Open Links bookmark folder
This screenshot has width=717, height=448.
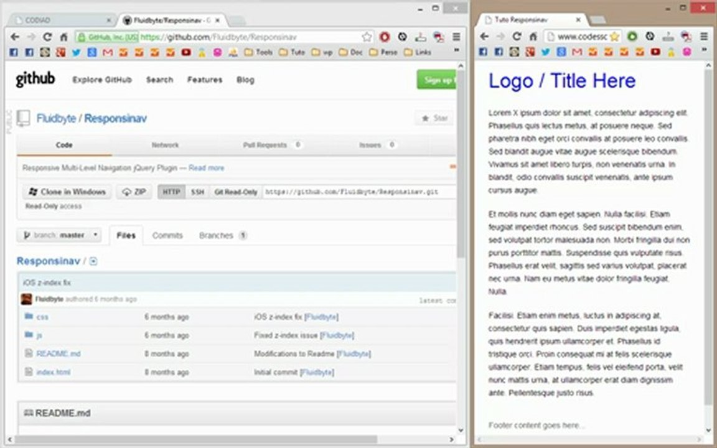click(418, 52)
